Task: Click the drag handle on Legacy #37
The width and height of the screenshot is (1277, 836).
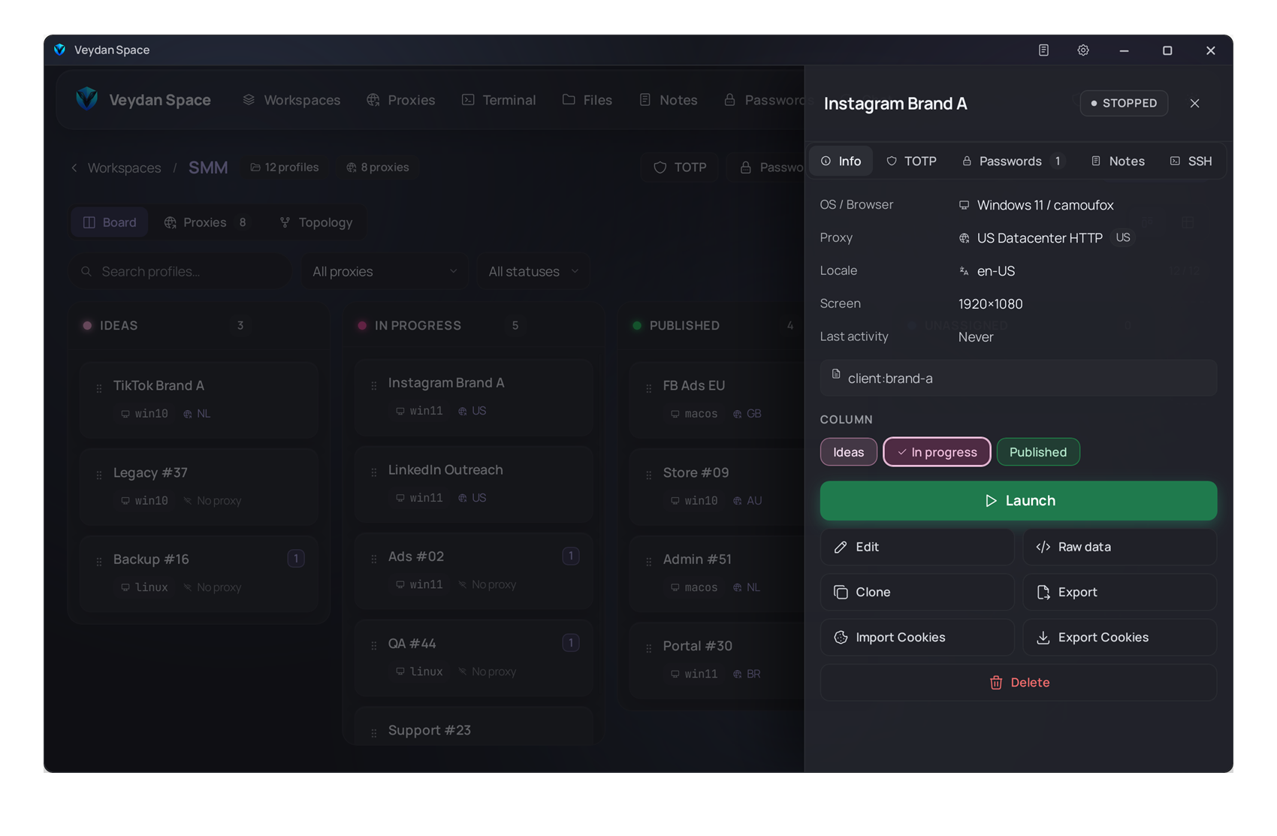Action: 99,475
